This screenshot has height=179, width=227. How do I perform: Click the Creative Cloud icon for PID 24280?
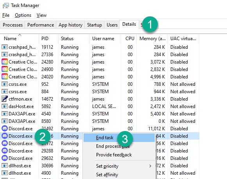(x=5, y=62)
